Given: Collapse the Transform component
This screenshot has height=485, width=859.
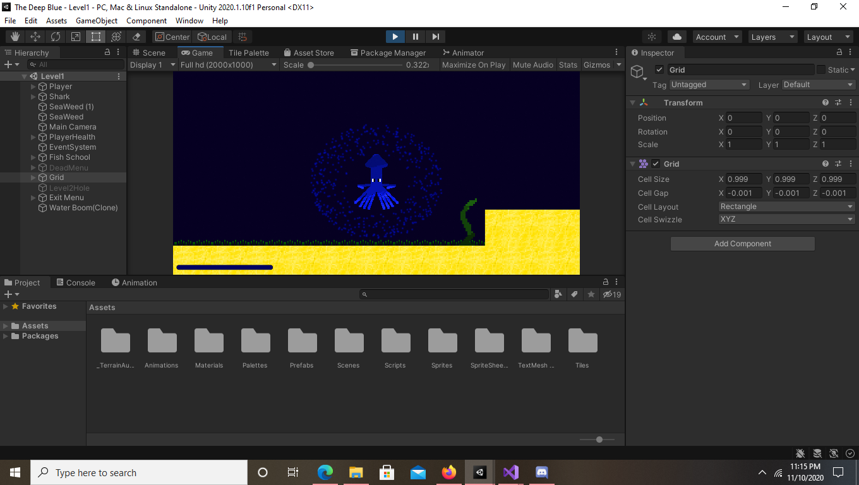Looking at the screenshot, I should (632, 102).
